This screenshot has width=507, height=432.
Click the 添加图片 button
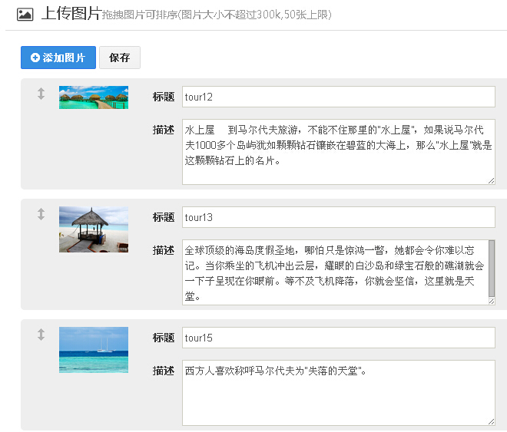[58, 58]
